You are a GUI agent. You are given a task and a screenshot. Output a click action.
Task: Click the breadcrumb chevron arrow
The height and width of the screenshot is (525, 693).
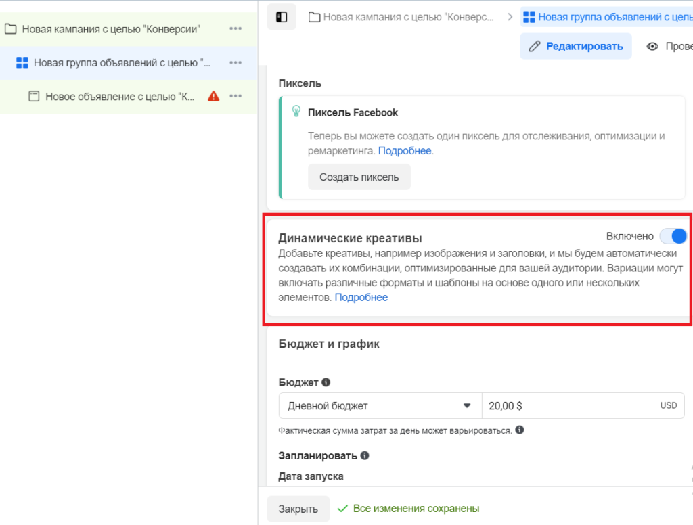[509, 17]
